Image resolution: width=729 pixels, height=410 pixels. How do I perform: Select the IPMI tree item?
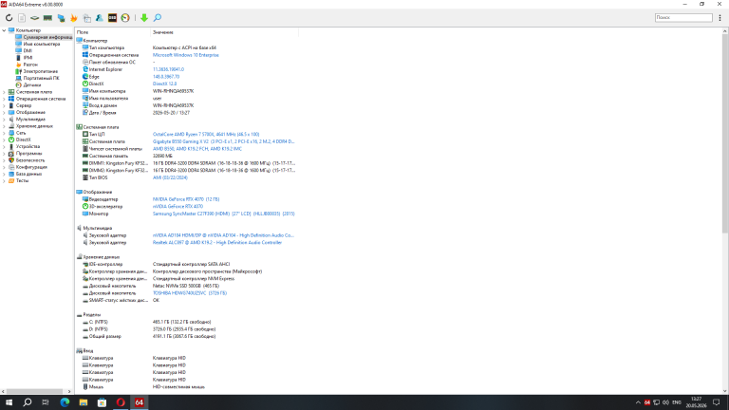coord(28,58)
